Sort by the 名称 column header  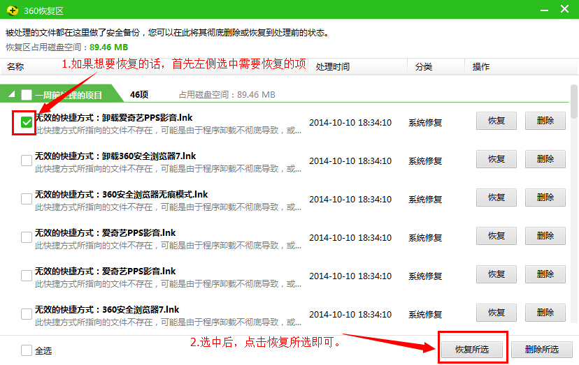pyautogui.click(x=15, y=67)
